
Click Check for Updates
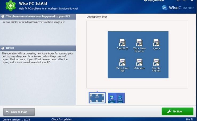pos(61,119)
